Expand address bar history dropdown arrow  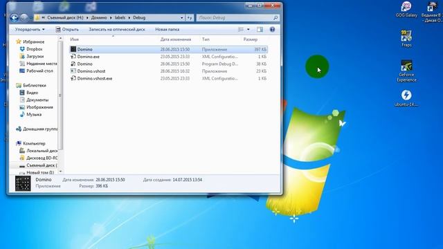point(181,18)
